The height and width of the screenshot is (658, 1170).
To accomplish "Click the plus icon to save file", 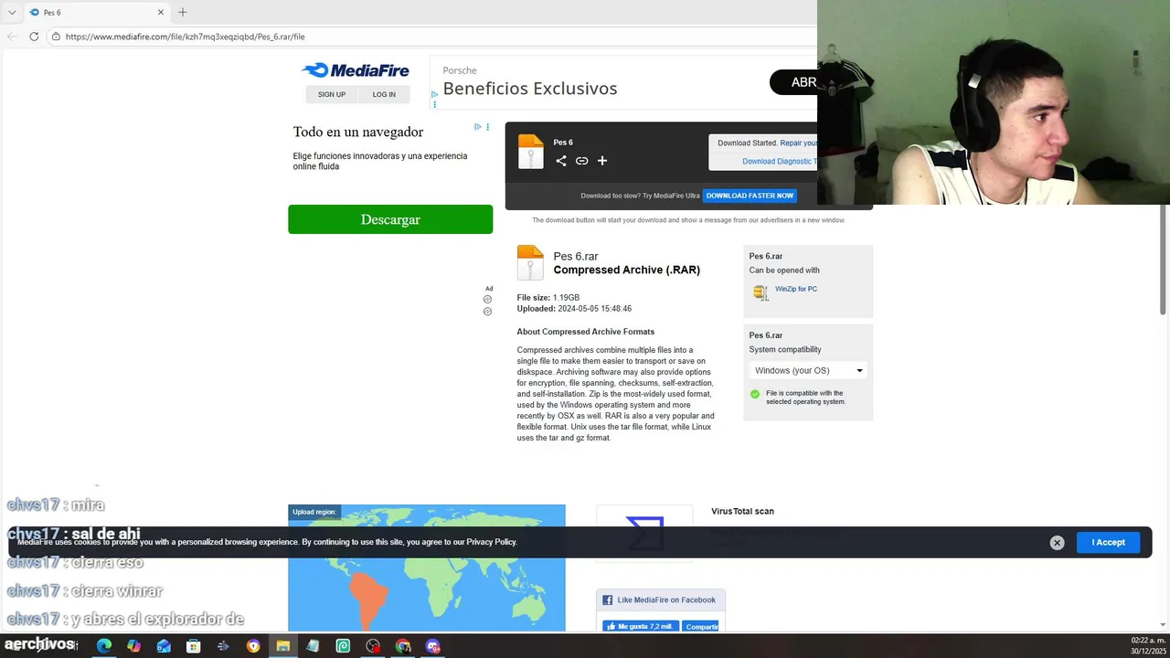I will (x=602, y=161).
